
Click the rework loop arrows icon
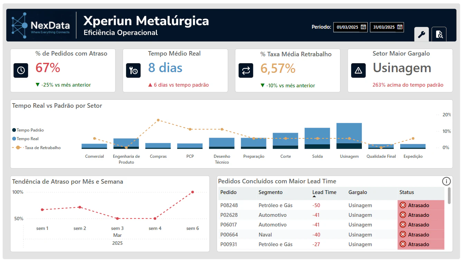pos(246,70)
